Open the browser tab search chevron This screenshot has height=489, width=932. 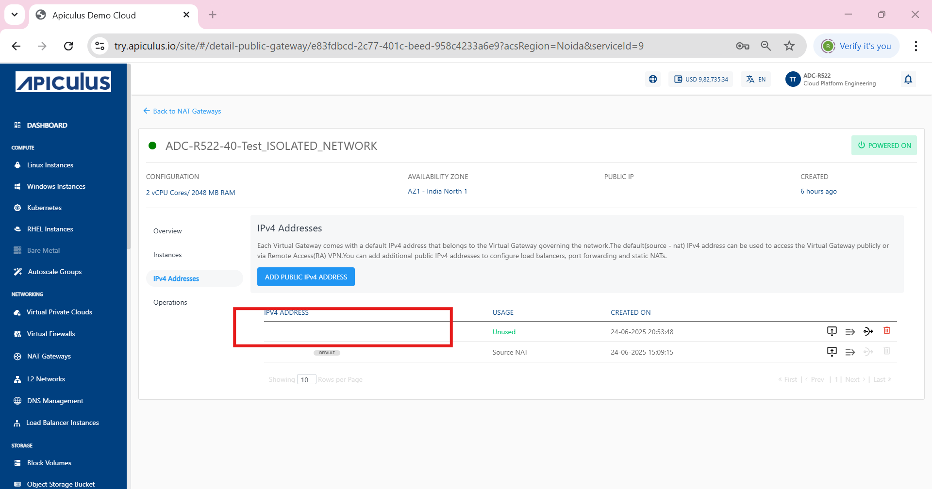point(14,15)
